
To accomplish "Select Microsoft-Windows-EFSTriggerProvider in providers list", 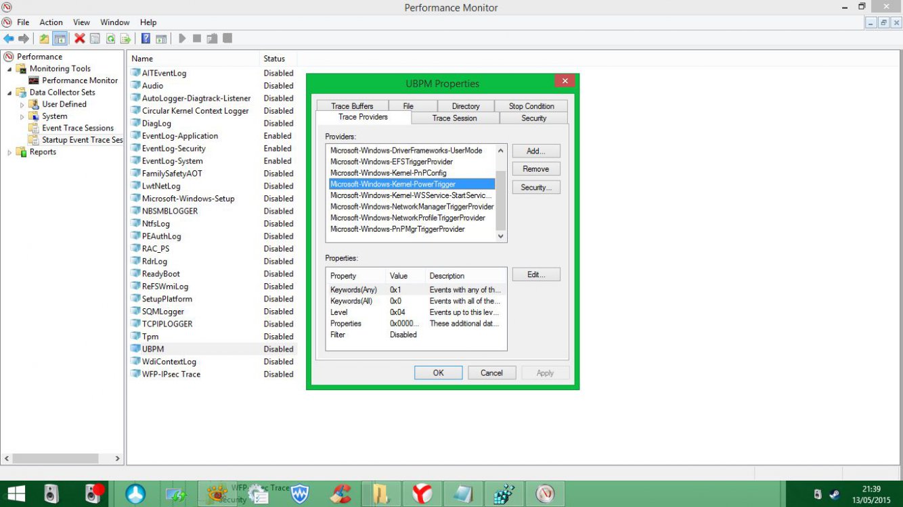I will click(x=391, y=162).
